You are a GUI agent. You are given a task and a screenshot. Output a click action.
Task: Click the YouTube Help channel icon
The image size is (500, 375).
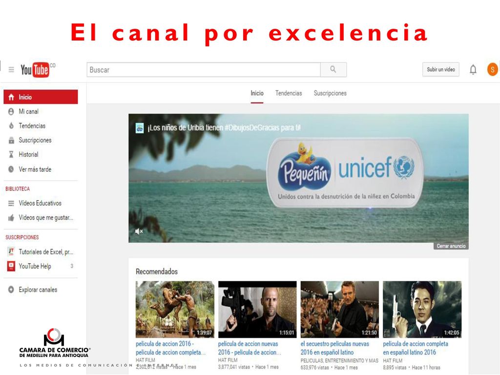pos(11,266)
